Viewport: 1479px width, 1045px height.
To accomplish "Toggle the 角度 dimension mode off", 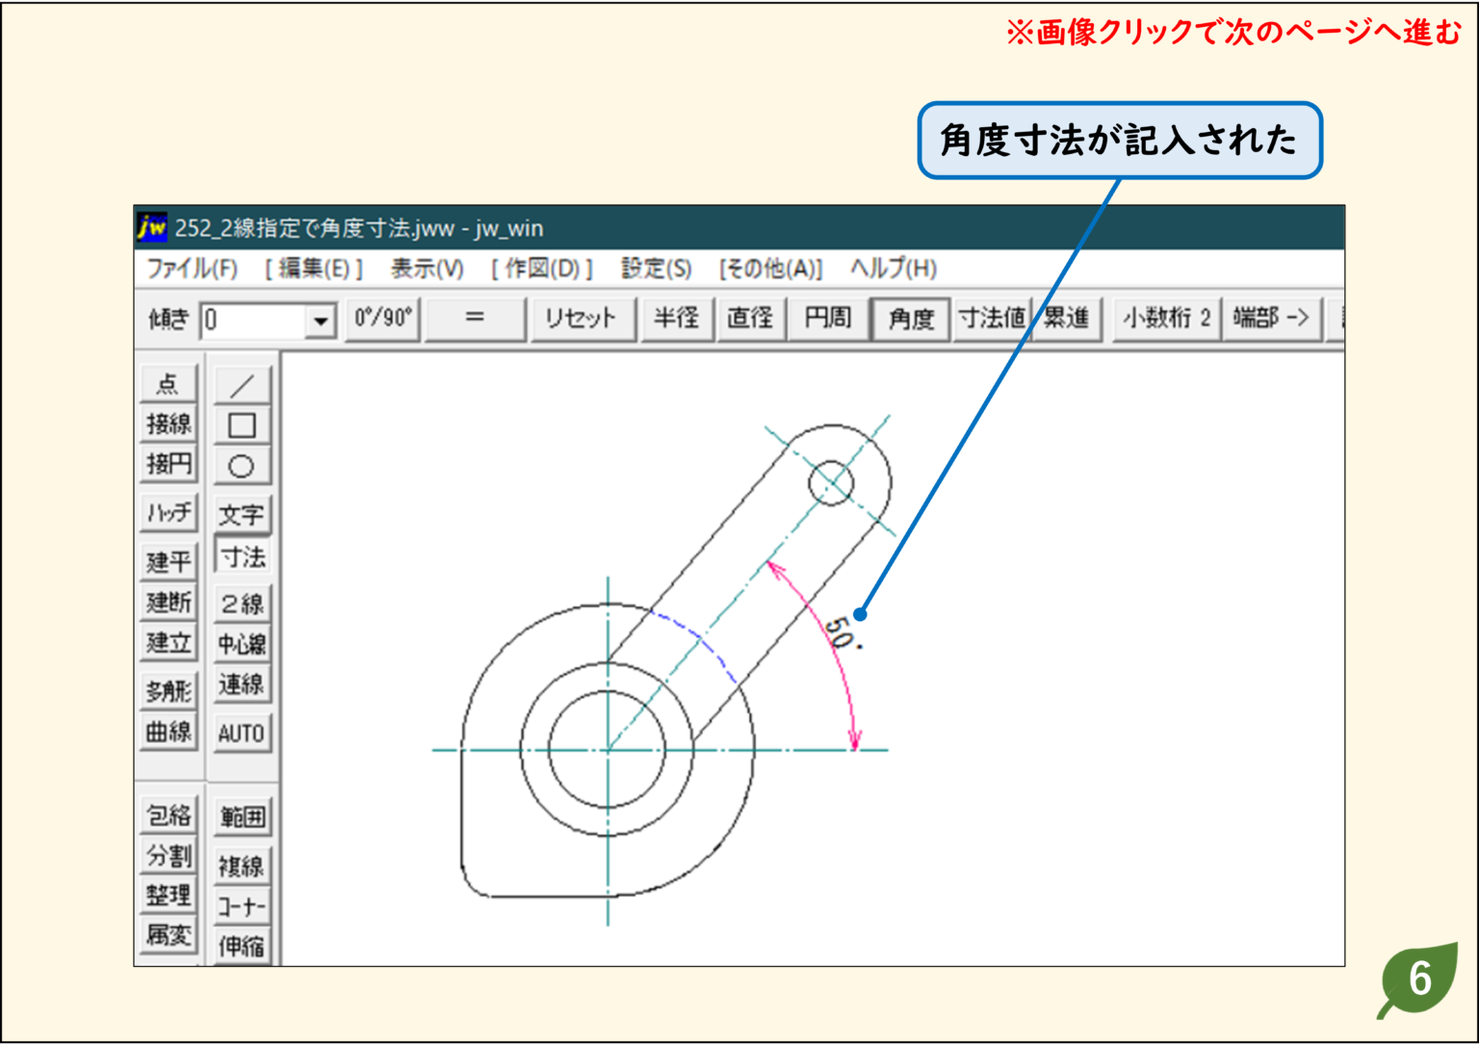I will pyautogui.click(x=910, y=319).
